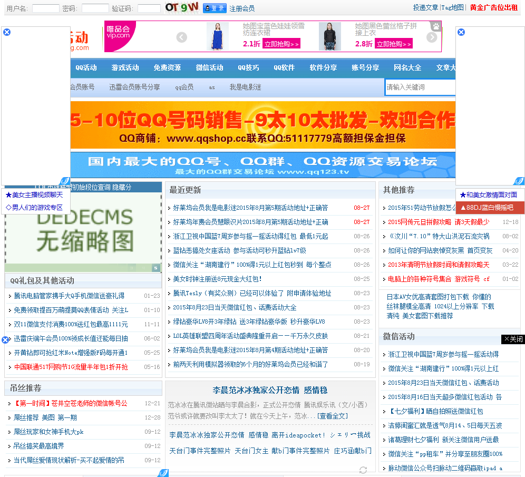Image resolution: width=525 pixels, height=477 pixels.
Task: Open 屌丝推荐 美图 第一期 article
Action: pyautogui.click(x=45, y=418)
